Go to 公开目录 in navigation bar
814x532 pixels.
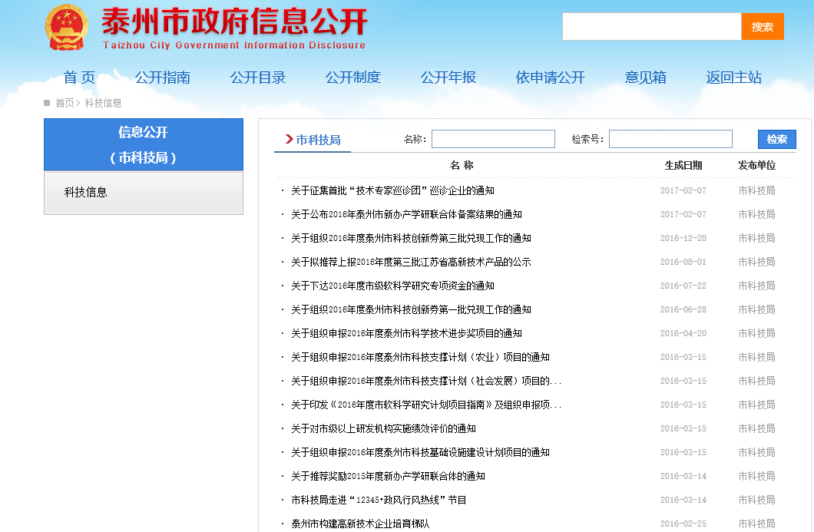258,78
